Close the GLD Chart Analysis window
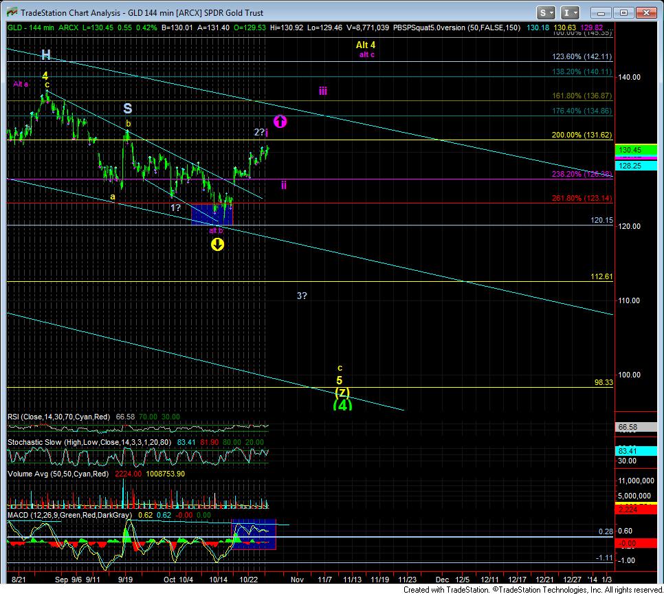 [646, 13]
